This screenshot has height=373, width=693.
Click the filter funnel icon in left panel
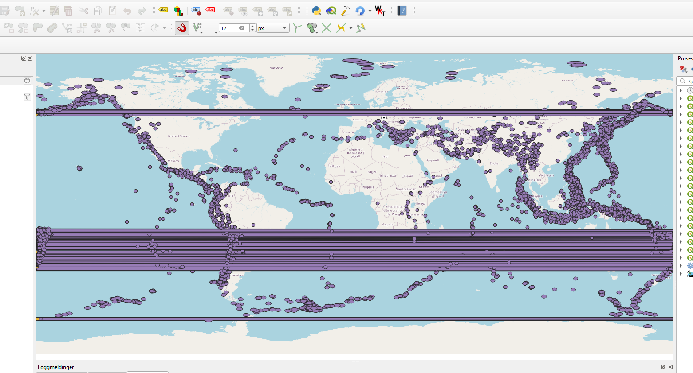(x=27, y=97)
